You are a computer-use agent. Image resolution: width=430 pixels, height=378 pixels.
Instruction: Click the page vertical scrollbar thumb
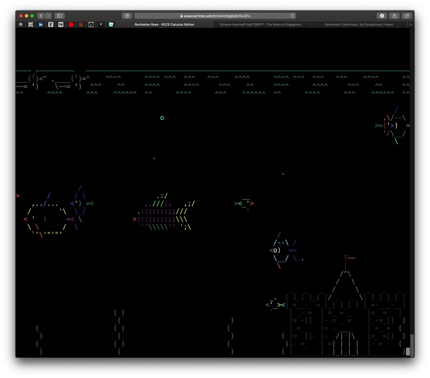click(x=412, y=345)
